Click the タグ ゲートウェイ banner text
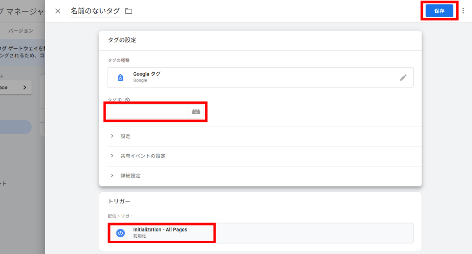The height and width of the screenshot is (254, 472). pos(22,48)
